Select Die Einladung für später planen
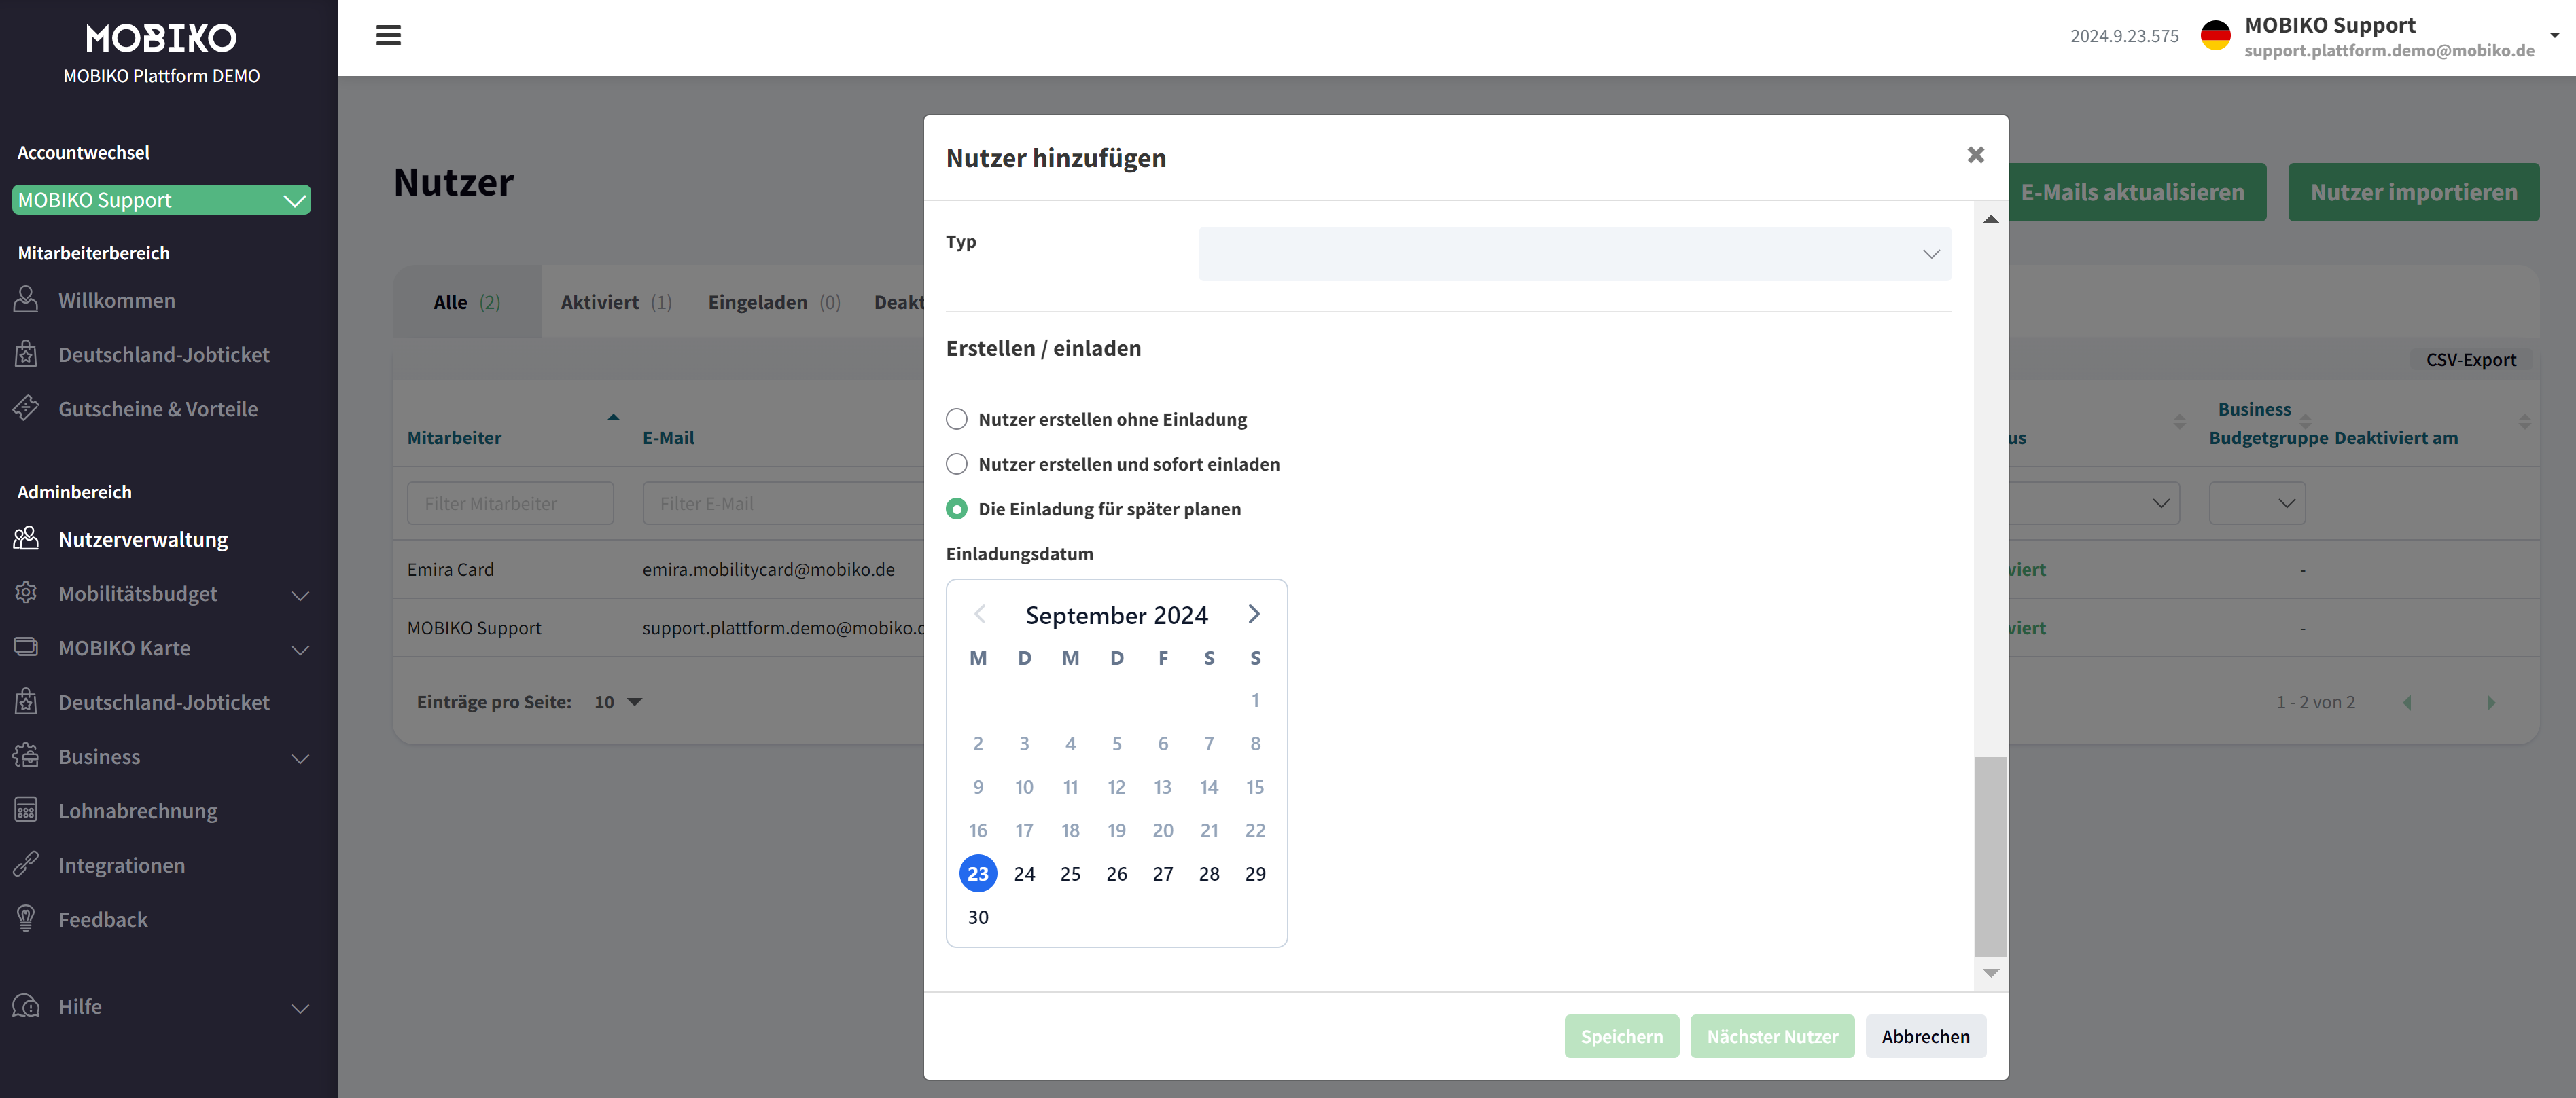Screen dimensions: 2576x1098 coord(957,509)
